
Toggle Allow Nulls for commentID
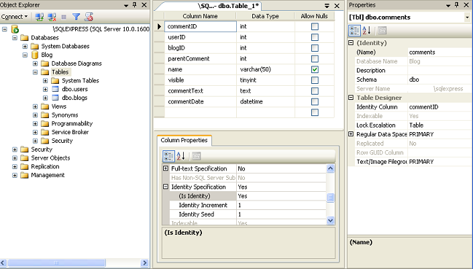(315, 27)
